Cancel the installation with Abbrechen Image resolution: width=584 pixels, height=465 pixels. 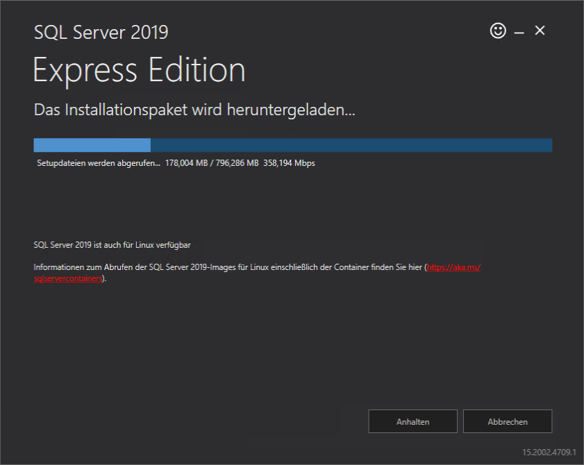[508, 421]
